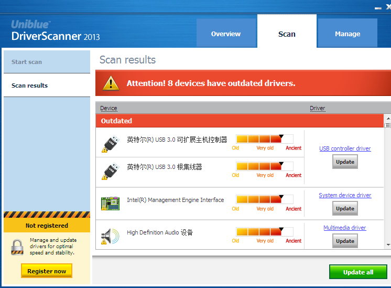Click the scroll up arrow of results list
This screenshot has height=288, width=391.
pyautogui.click(x=388, y=118)
